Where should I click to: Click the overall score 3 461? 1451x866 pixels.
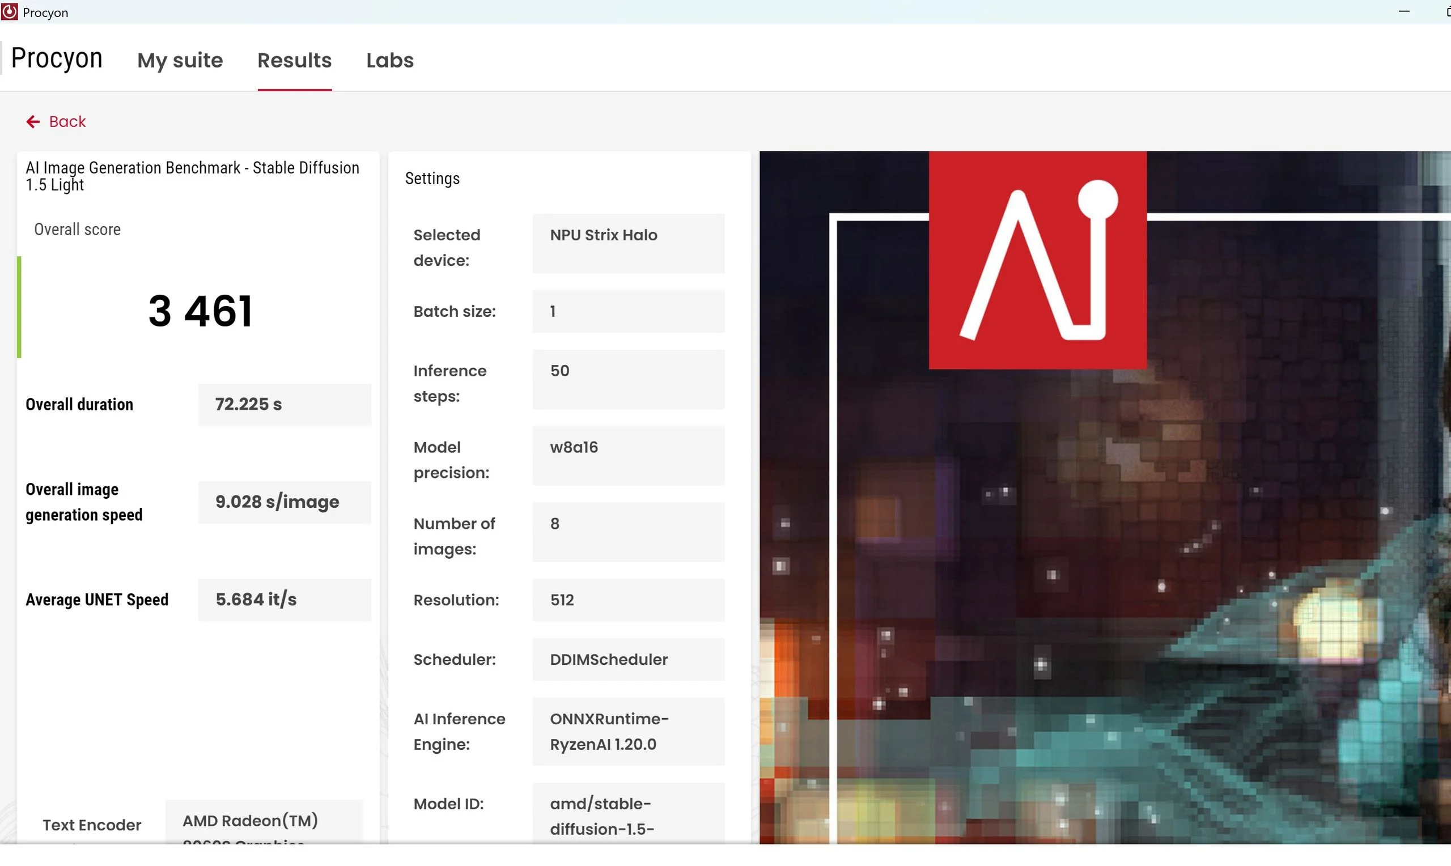click(x=200, y=311)
